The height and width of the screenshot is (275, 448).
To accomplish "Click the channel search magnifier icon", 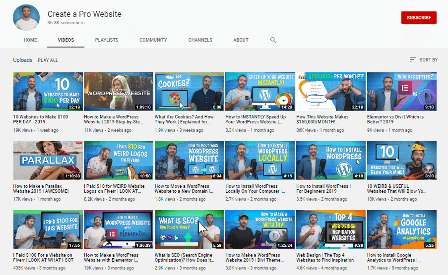I will pos(273,40).
